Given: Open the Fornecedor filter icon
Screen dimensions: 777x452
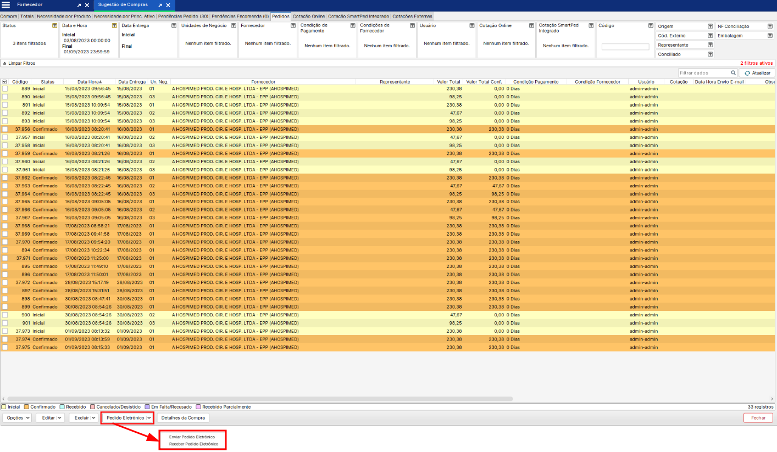Looking at the screenshot, I should click(293, 26).
